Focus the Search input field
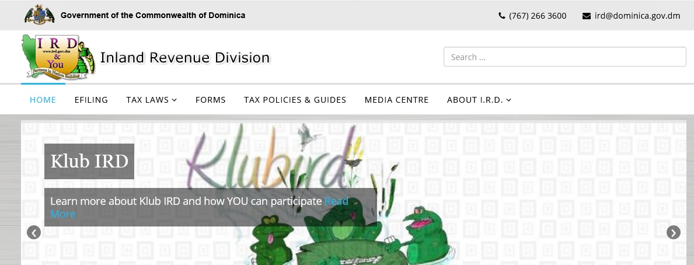The height and width of the screenshot is (265, 694). pyautogui.click(x=565, y=57)
